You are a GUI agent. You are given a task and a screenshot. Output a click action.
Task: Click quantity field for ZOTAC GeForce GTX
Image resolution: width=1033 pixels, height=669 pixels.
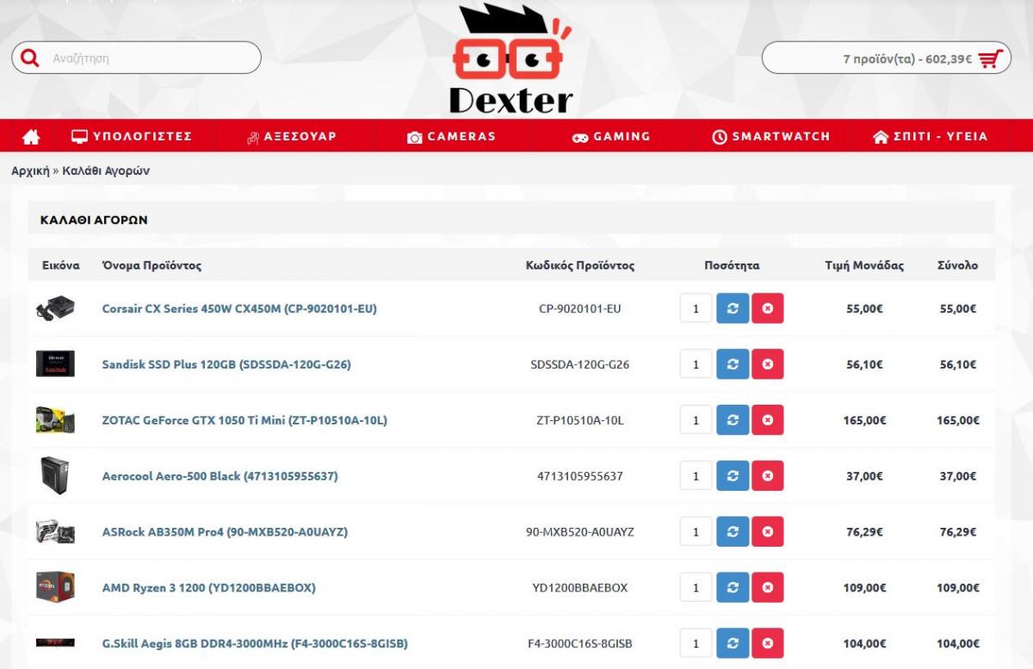coord(696,420)
